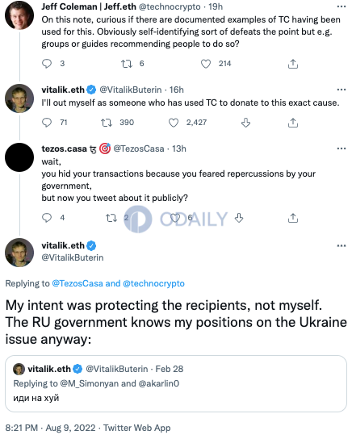Reply to Jeff Coleman's tweet
Screen dimensions: 352x439
(47, 64)
